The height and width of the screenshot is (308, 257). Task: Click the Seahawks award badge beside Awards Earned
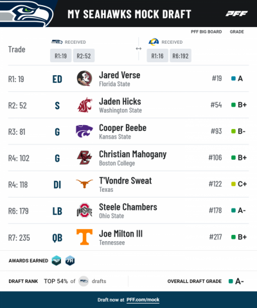click(x=57, y=261)
